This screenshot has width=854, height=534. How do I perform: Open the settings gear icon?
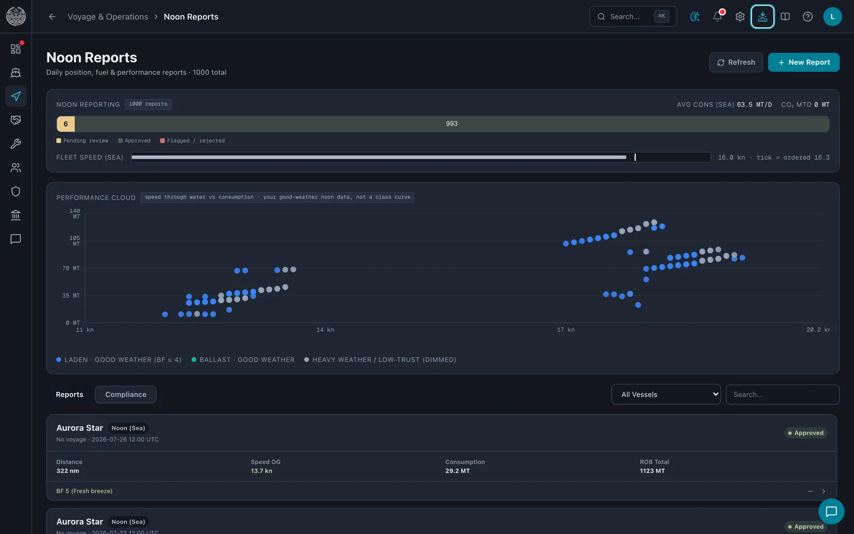[x=740, y=17]
